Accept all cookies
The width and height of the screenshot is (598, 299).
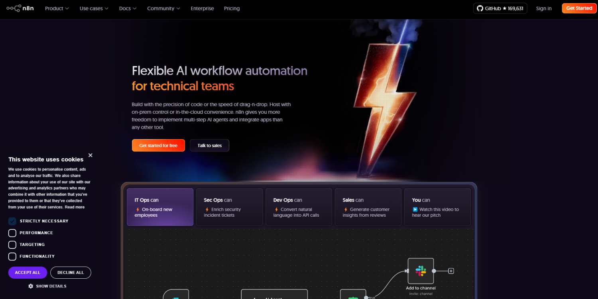pyautogui.click(x=28, y=272)
